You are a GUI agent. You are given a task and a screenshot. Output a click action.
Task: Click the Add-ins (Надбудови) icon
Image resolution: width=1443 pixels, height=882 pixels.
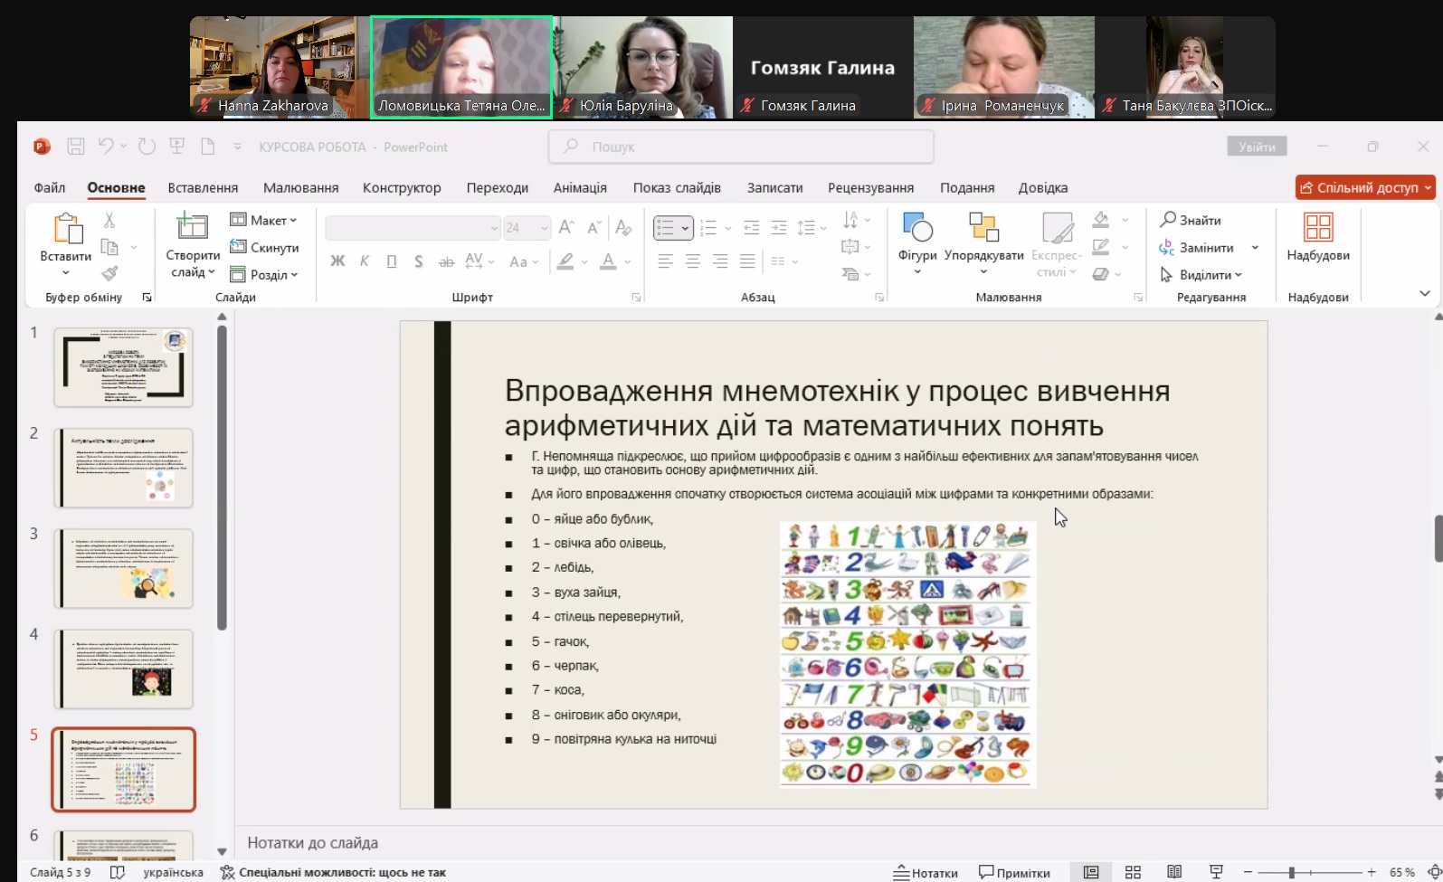point(1317,228)
